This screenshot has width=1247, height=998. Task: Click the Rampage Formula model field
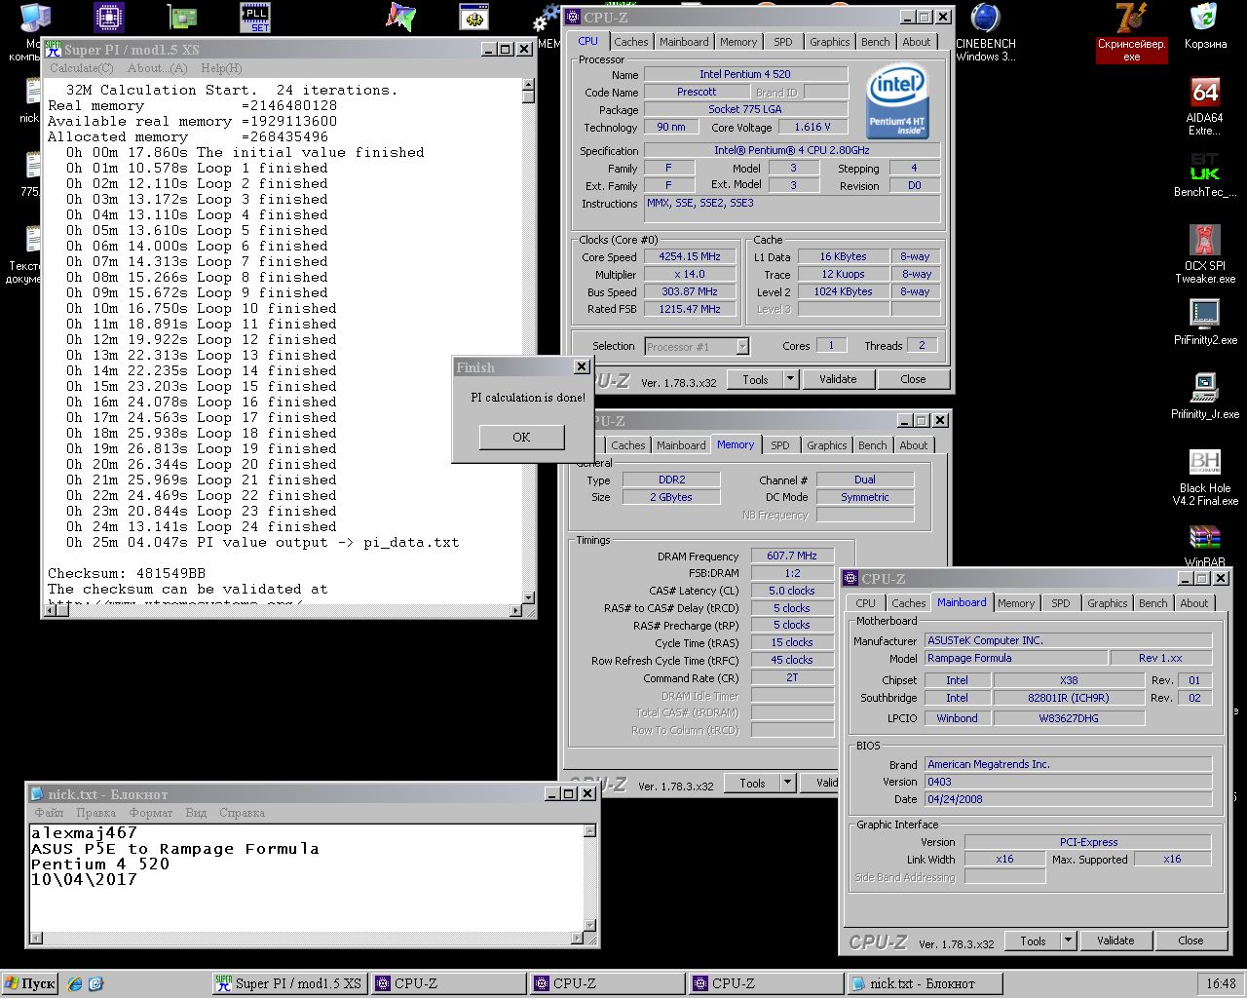pos(1016,658)
